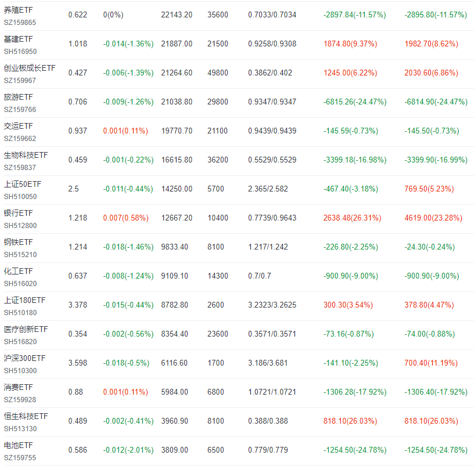
Task: Select cost 0.388/0.388
Action: pyautogui.click(x=268, y=420)
